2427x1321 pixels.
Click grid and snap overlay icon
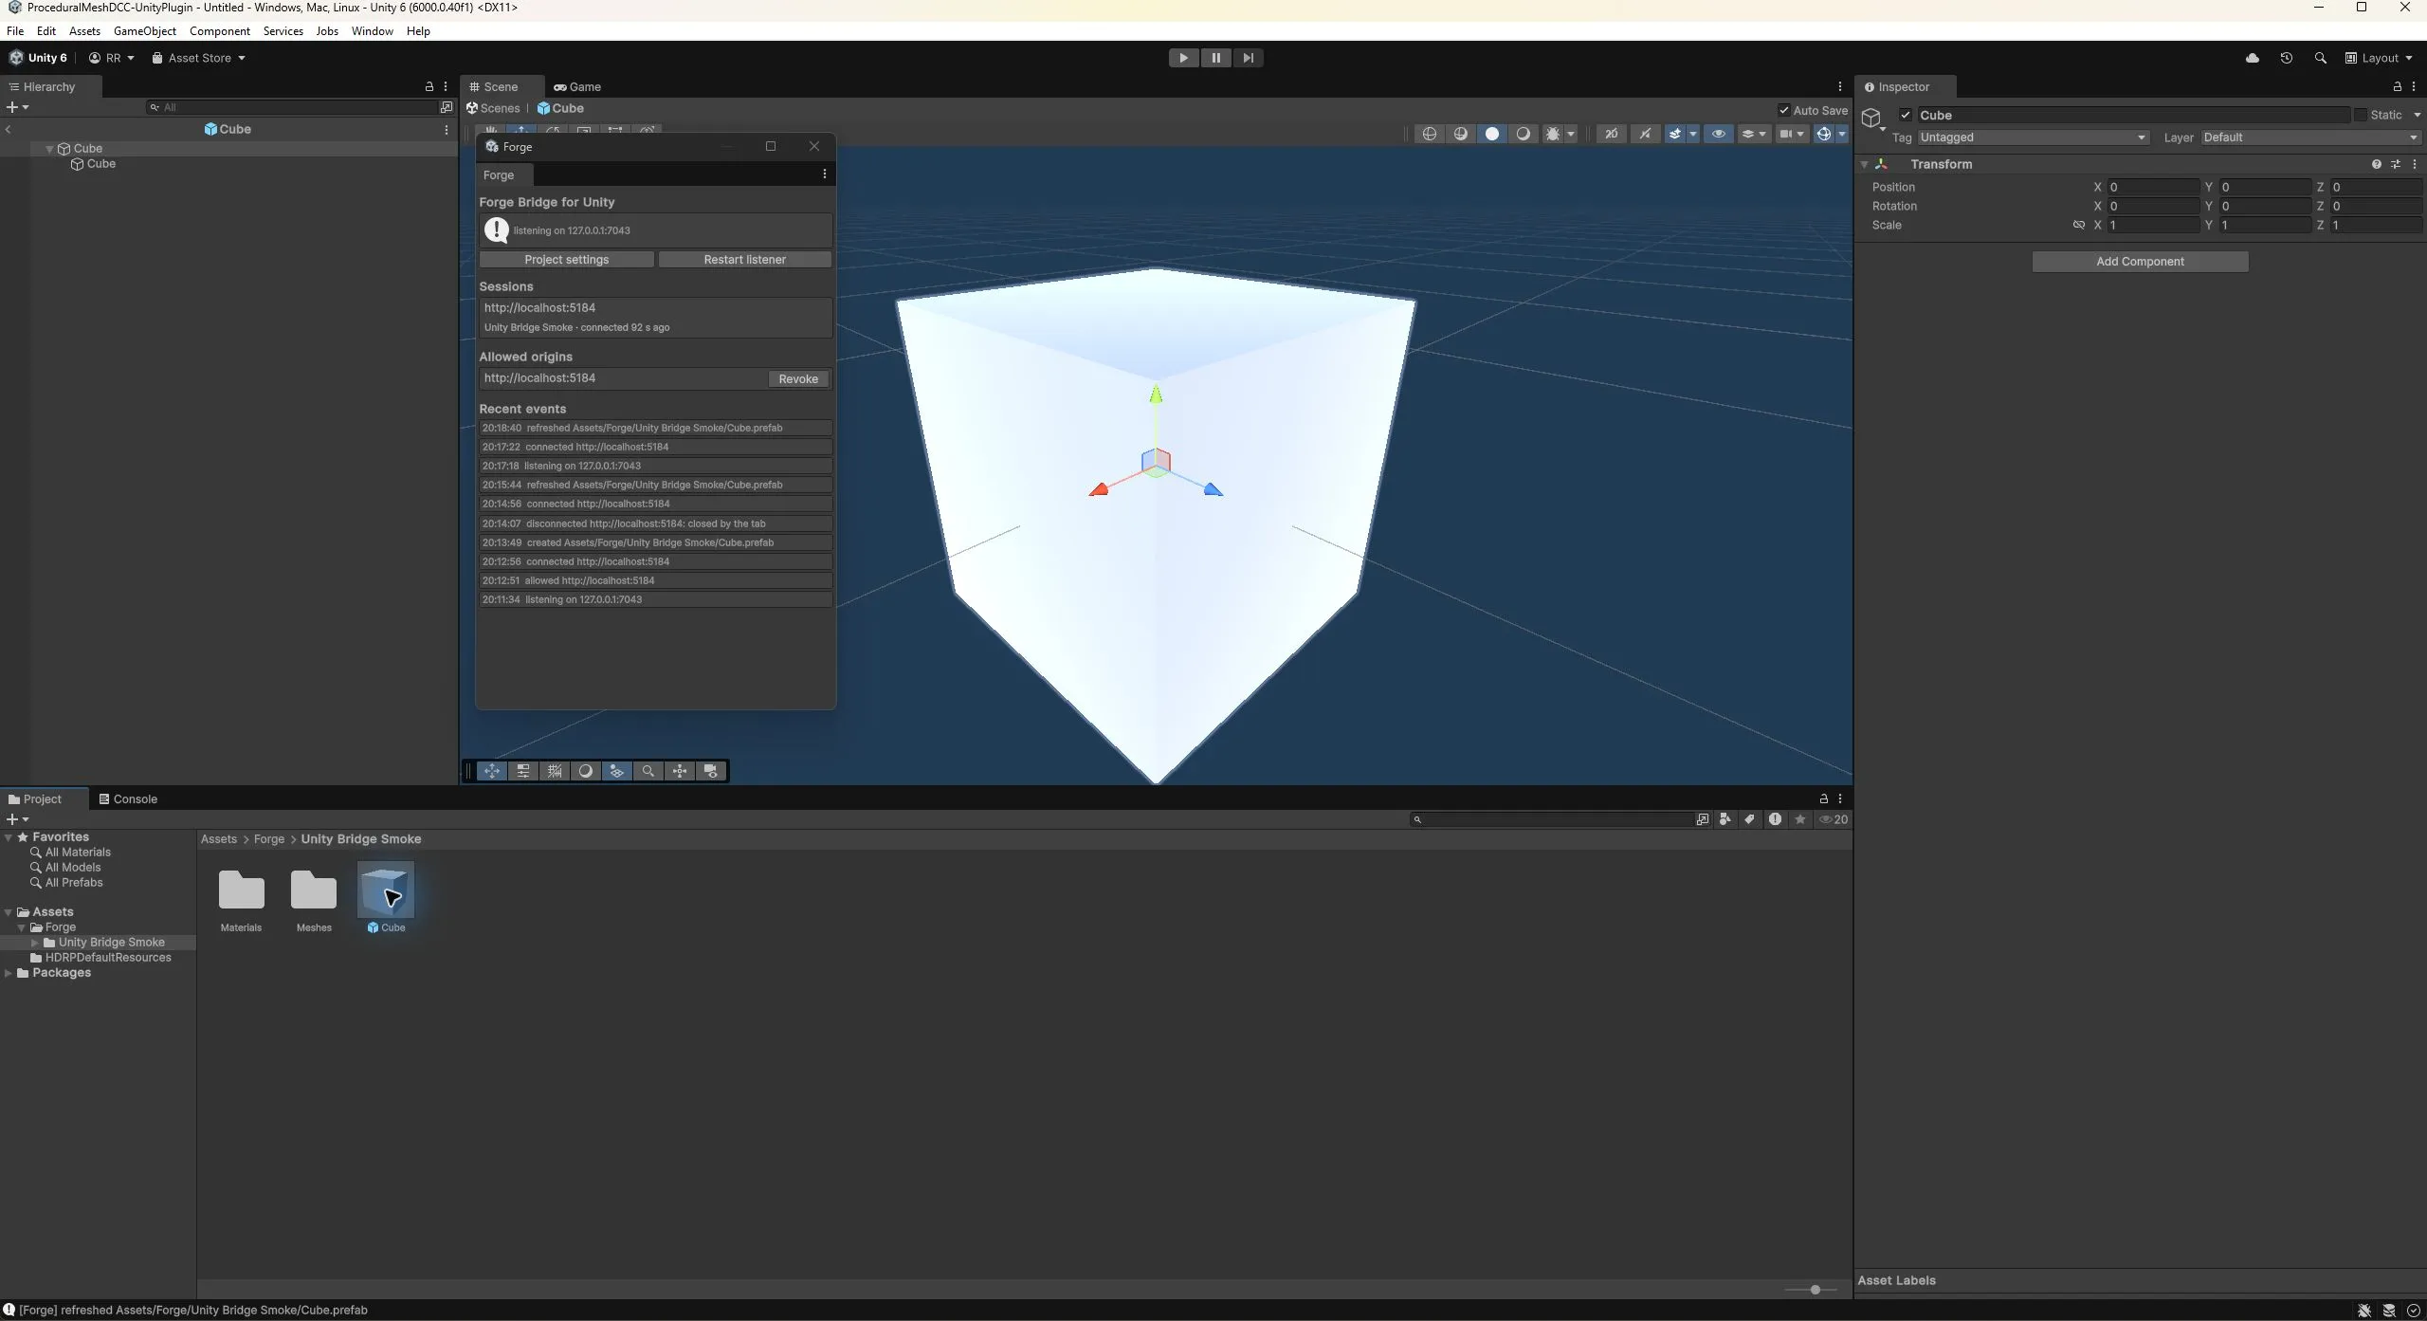pyautogui.click(x=555, y=771)
